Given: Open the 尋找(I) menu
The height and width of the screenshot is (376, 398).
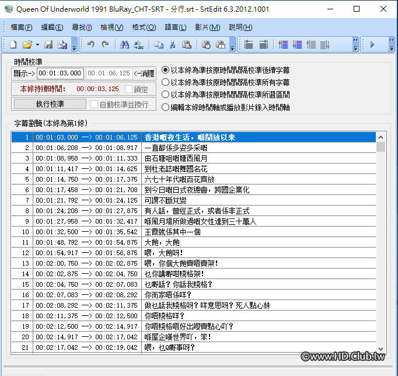Looking at the screenshot, I should click(x=82, y=27).
